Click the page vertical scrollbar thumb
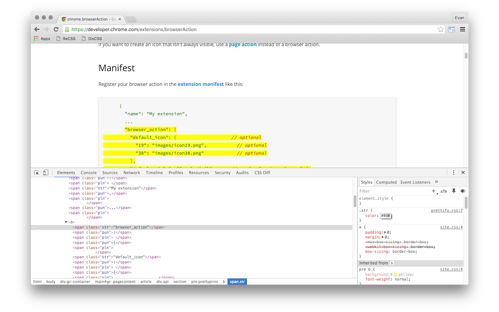The image size is (499, 312). click(x=466, y=55)
